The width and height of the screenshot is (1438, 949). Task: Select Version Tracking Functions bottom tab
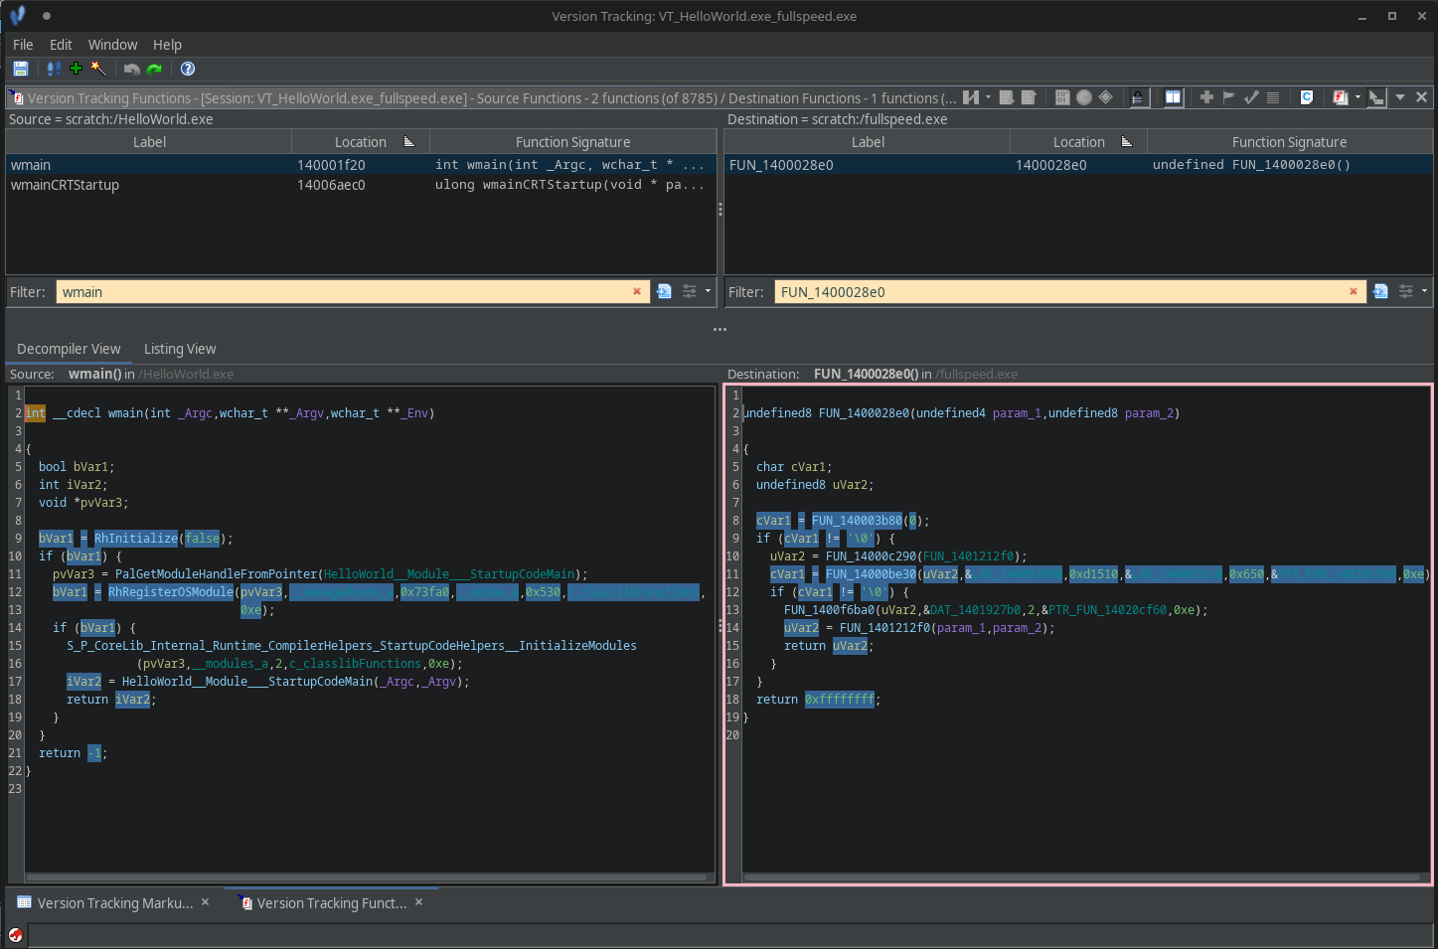pos(332,903)
